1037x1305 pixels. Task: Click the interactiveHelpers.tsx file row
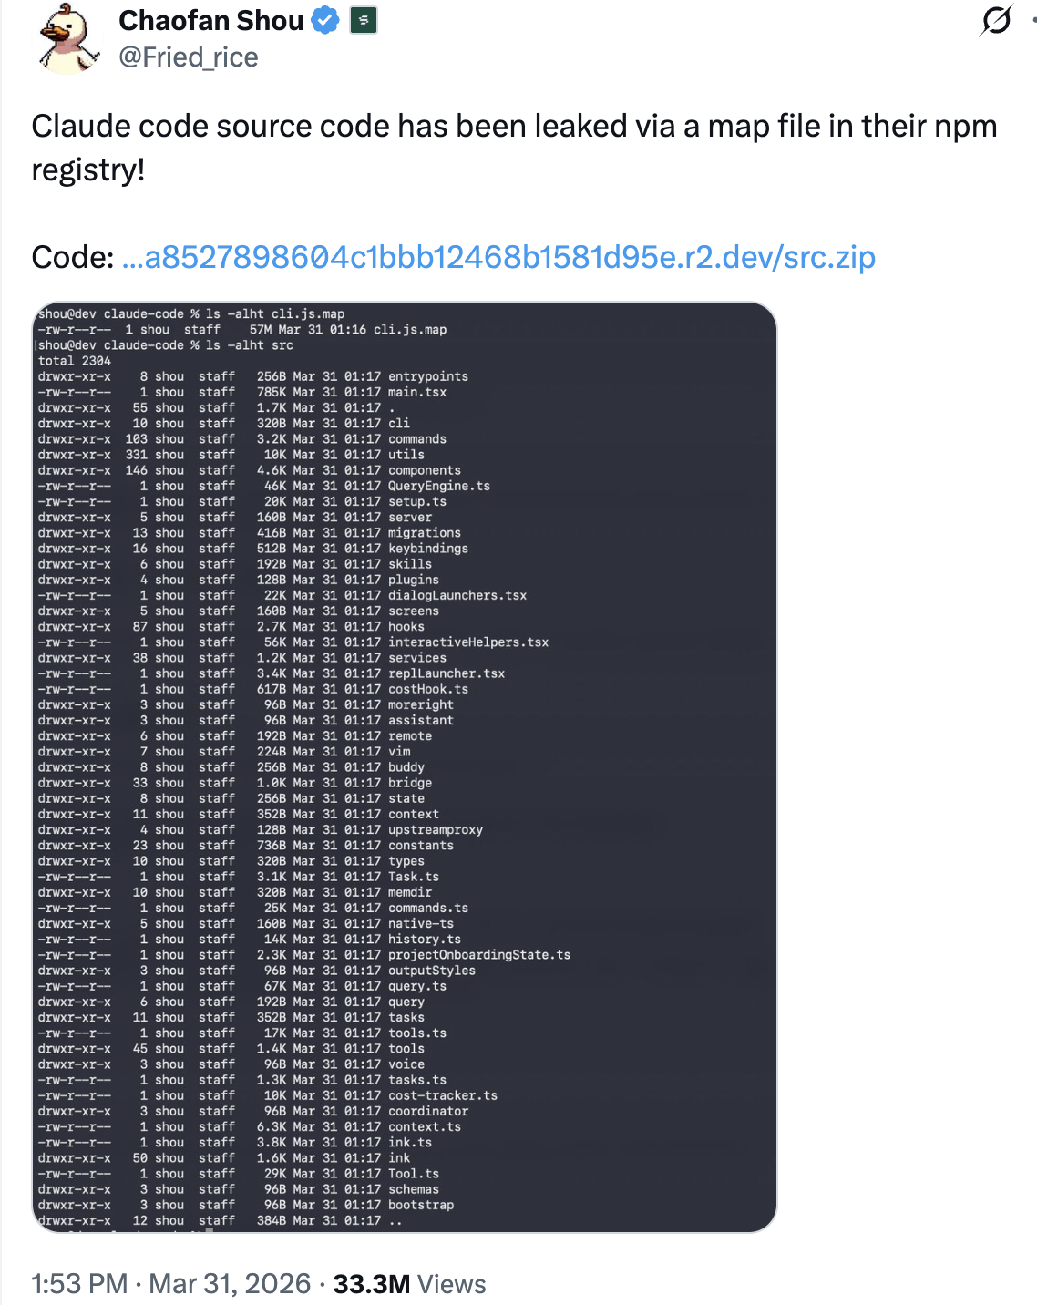point(468,642)
